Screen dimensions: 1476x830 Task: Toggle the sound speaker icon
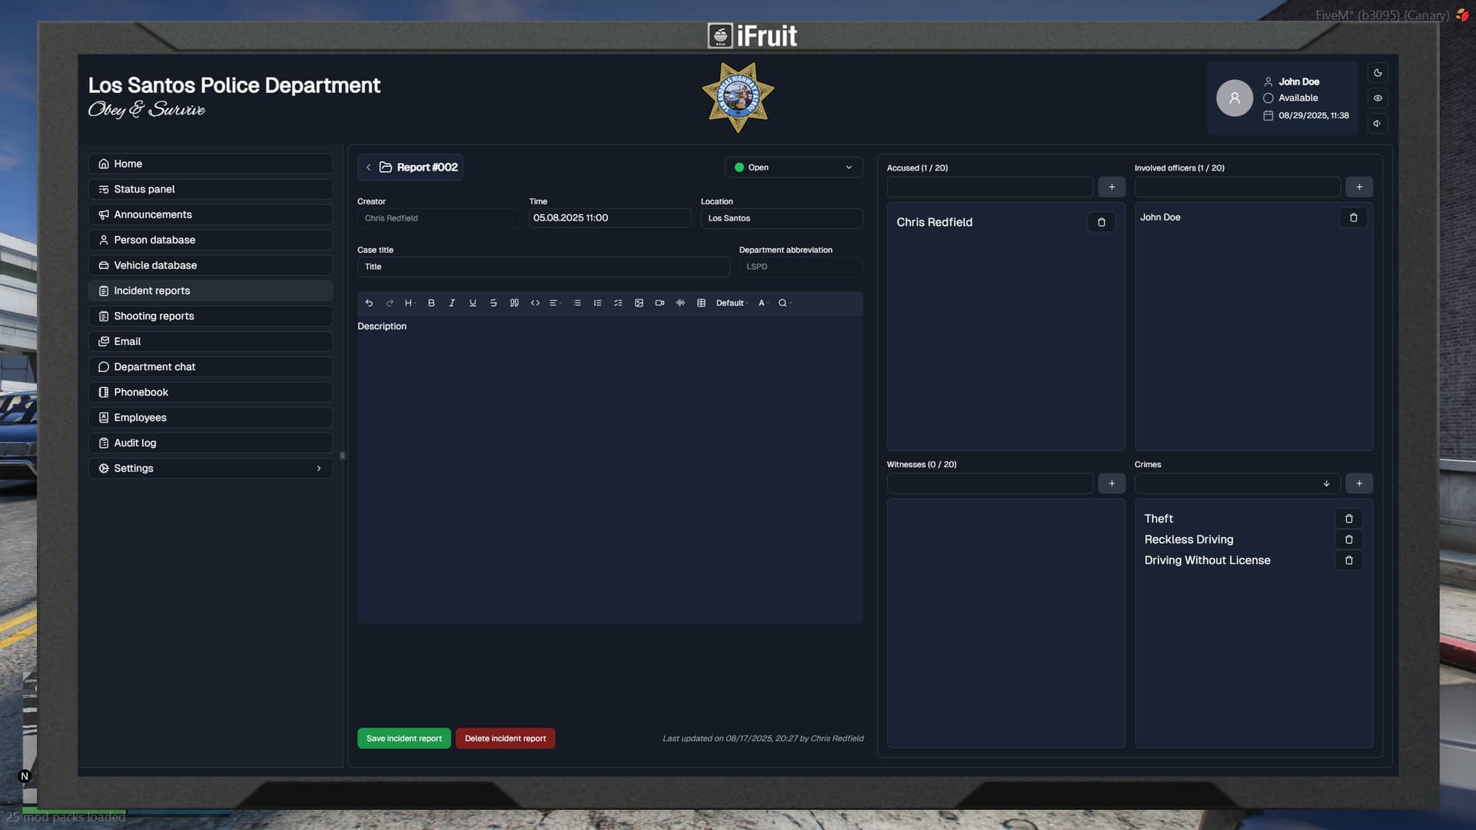coord(1378,124)
